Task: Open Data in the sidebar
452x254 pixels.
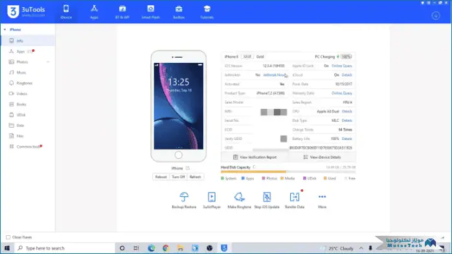Action: 28,126
